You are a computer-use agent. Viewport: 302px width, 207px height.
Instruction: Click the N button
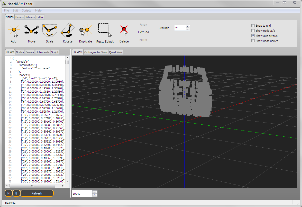click(8, 193)
